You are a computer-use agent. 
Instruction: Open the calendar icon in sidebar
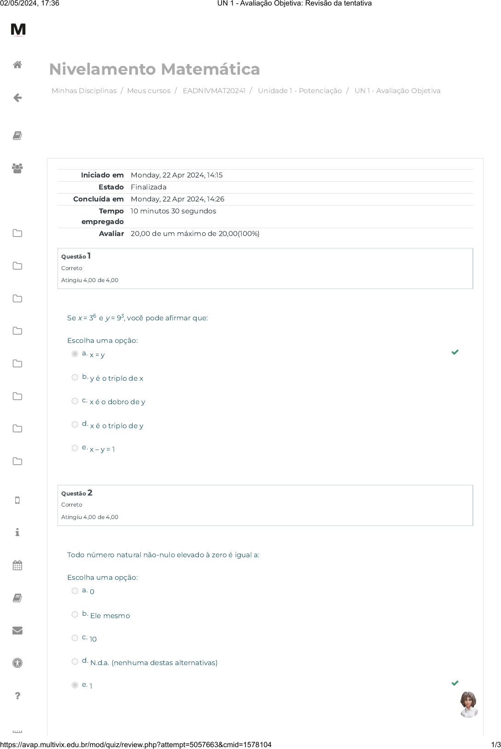pos(17,565)
